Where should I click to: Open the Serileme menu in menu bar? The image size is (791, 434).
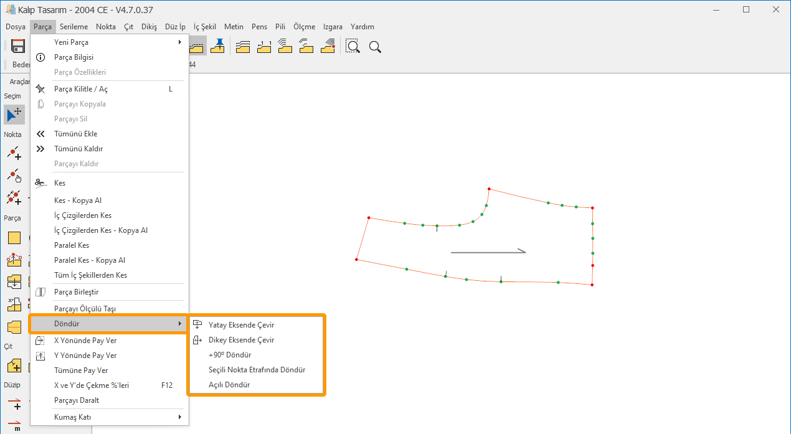(74, 27)
